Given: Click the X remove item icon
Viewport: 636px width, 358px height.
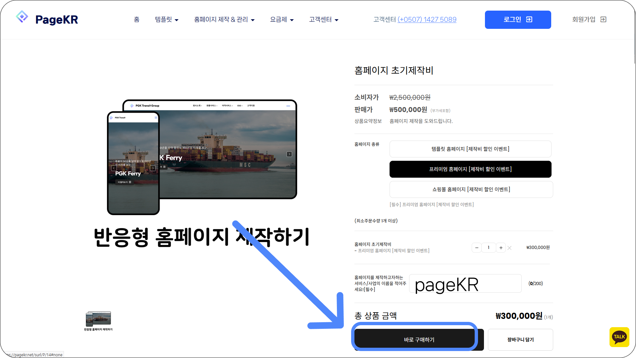Looking at the screenshot, I should (509, 248).
